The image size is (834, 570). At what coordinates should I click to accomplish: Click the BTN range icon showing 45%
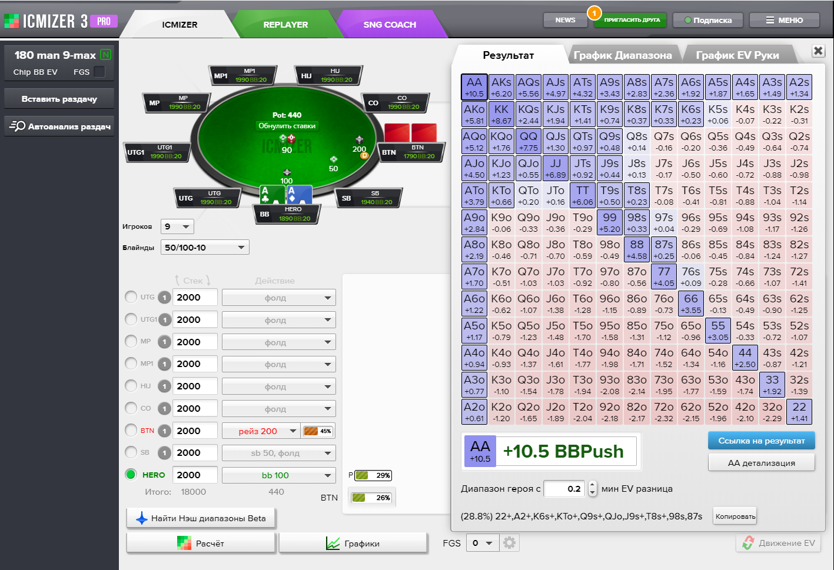coord(318,431)
